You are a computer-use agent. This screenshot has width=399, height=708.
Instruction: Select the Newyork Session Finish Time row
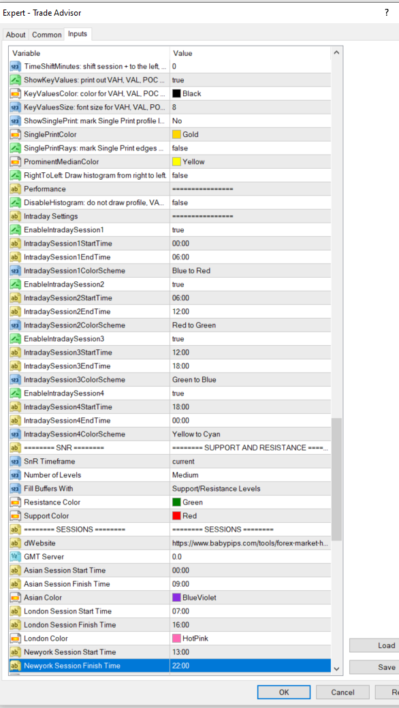coord(170,666)
